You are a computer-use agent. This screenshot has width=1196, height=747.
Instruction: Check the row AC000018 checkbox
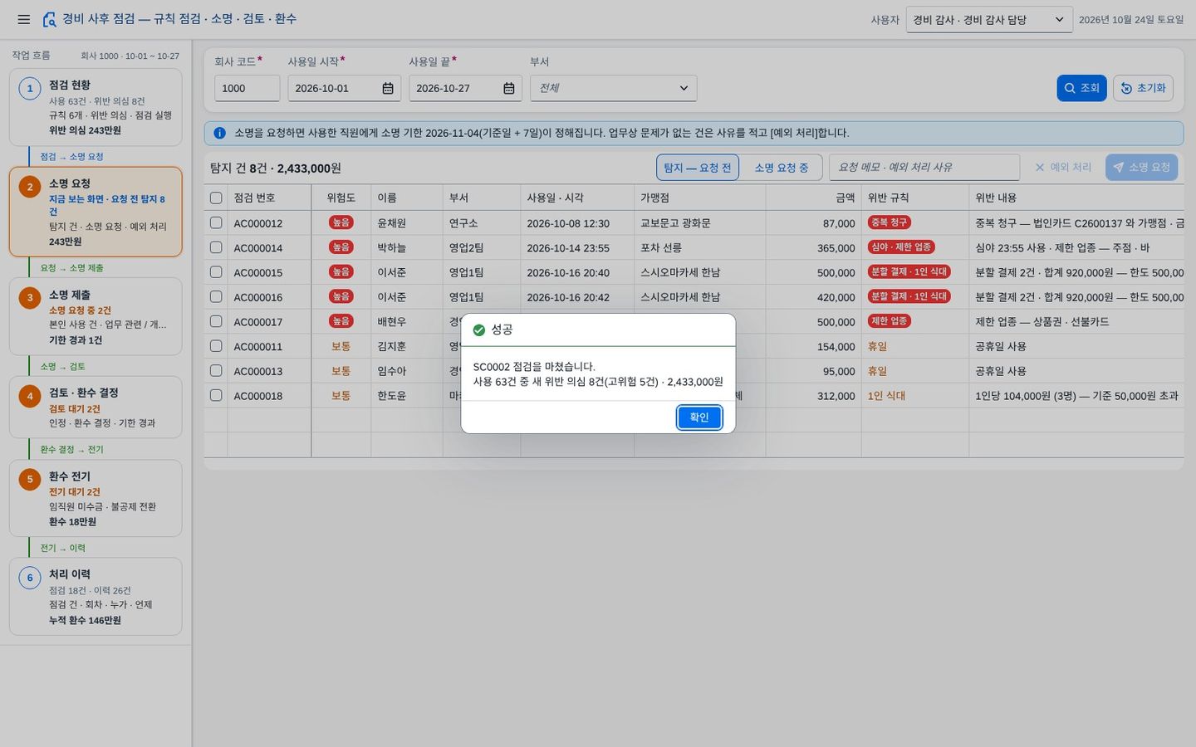[216, 395]
